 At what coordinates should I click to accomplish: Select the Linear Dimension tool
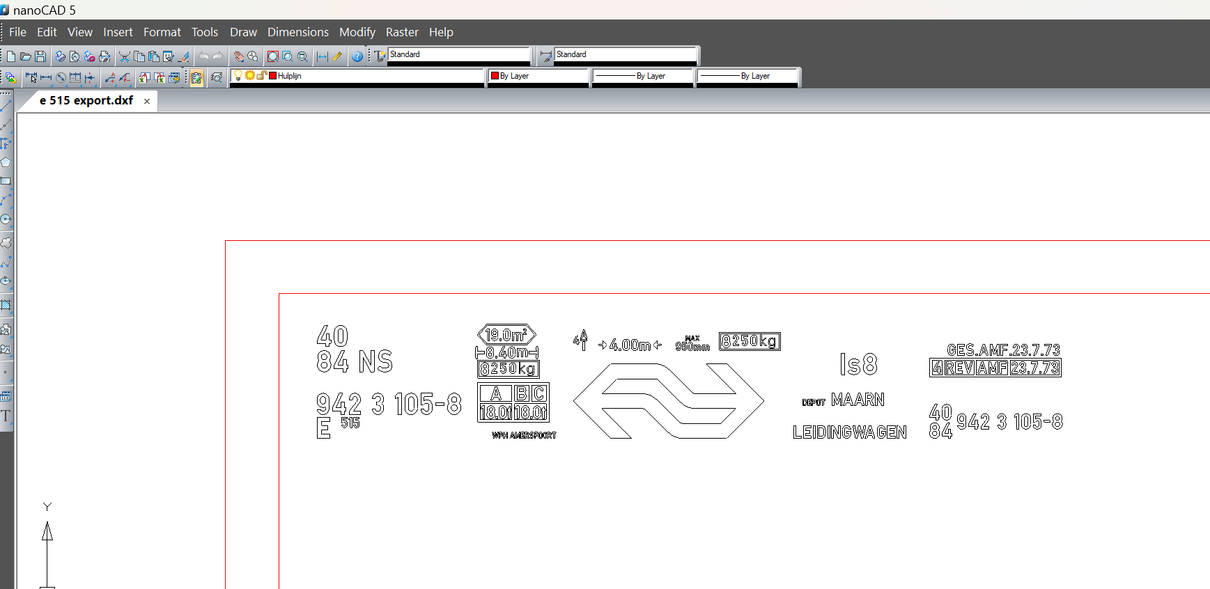46,77
